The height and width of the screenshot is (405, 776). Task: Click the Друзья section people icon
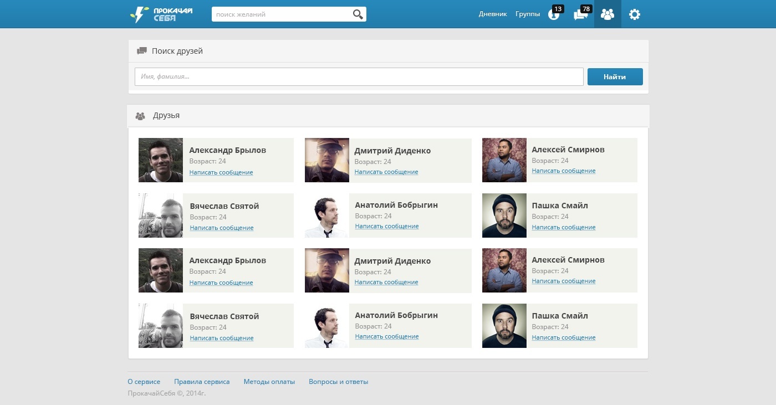[140, 116]
